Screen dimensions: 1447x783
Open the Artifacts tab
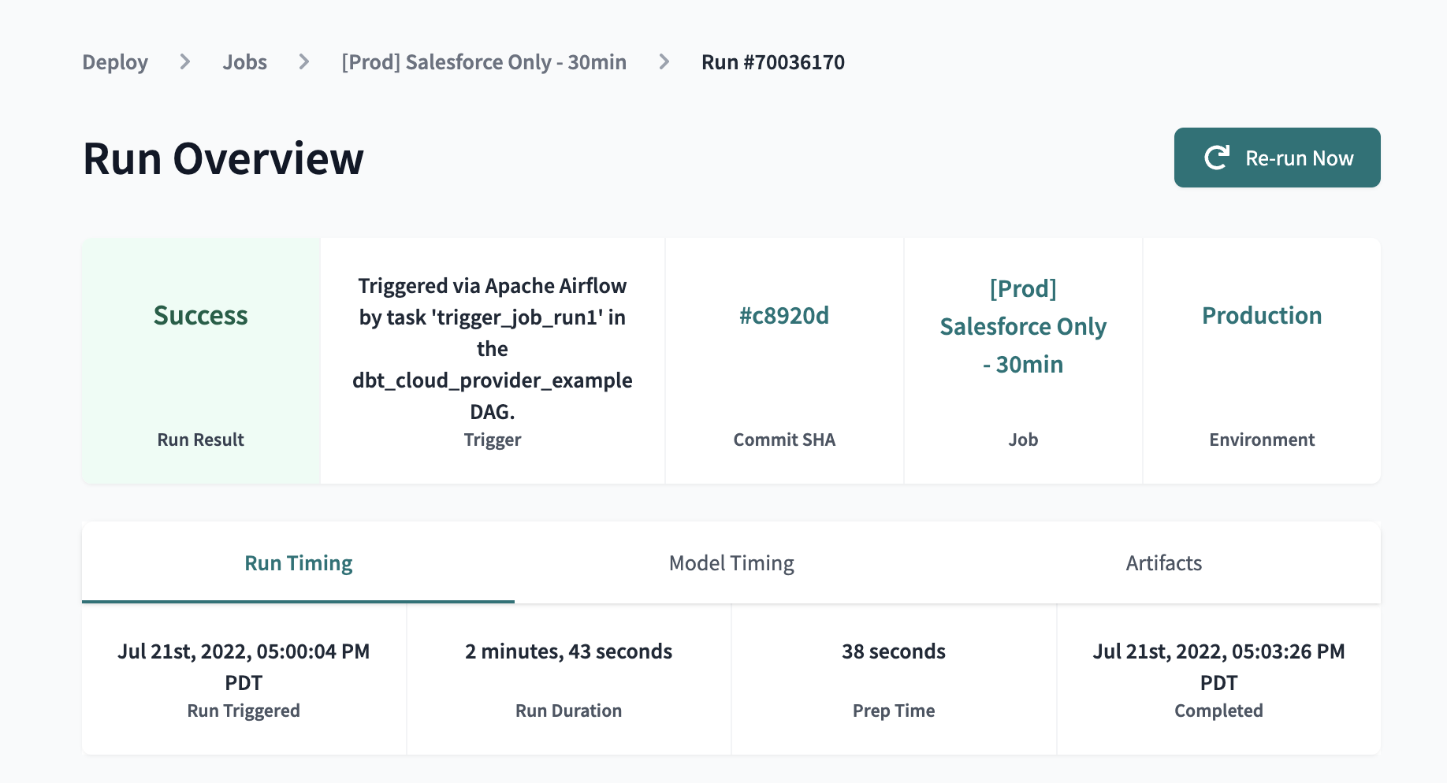tap(1163, 563)
